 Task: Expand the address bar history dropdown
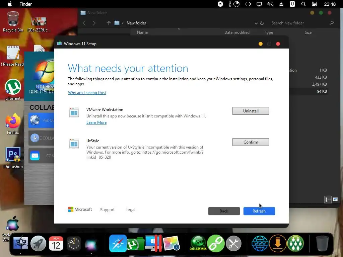coord(256,23)
